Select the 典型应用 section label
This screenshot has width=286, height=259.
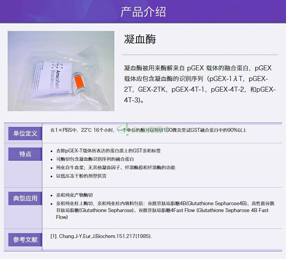click(x=25, y=198)
